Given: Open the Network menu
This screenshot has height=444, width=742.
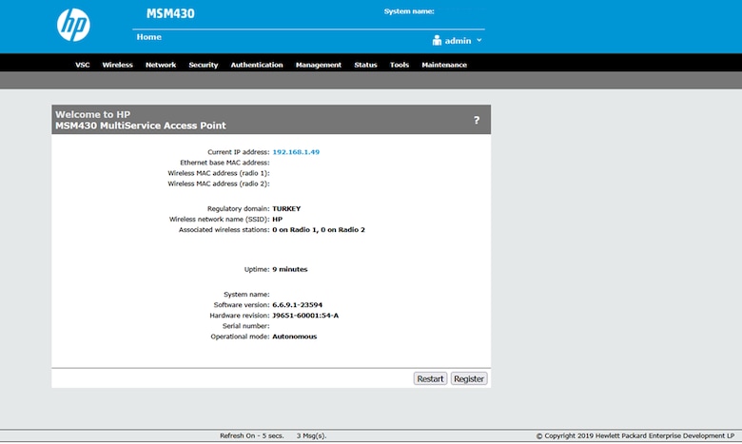Looking at the screenshot, I should (x=161, y=65).
